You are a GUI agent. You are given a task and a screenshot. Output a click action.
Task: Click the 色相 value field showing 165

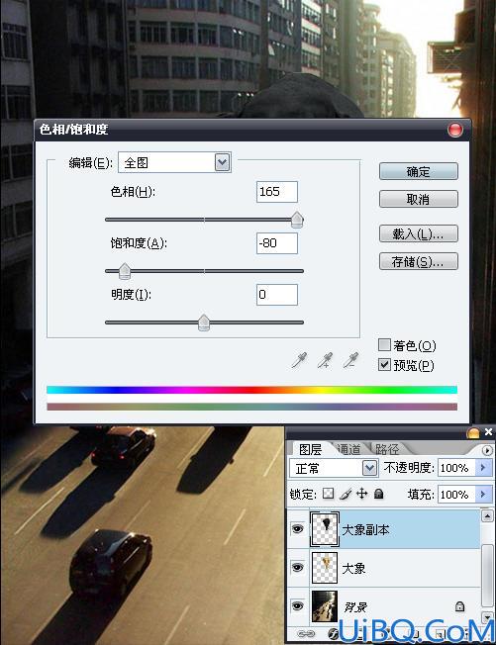[x=277, y=192]
